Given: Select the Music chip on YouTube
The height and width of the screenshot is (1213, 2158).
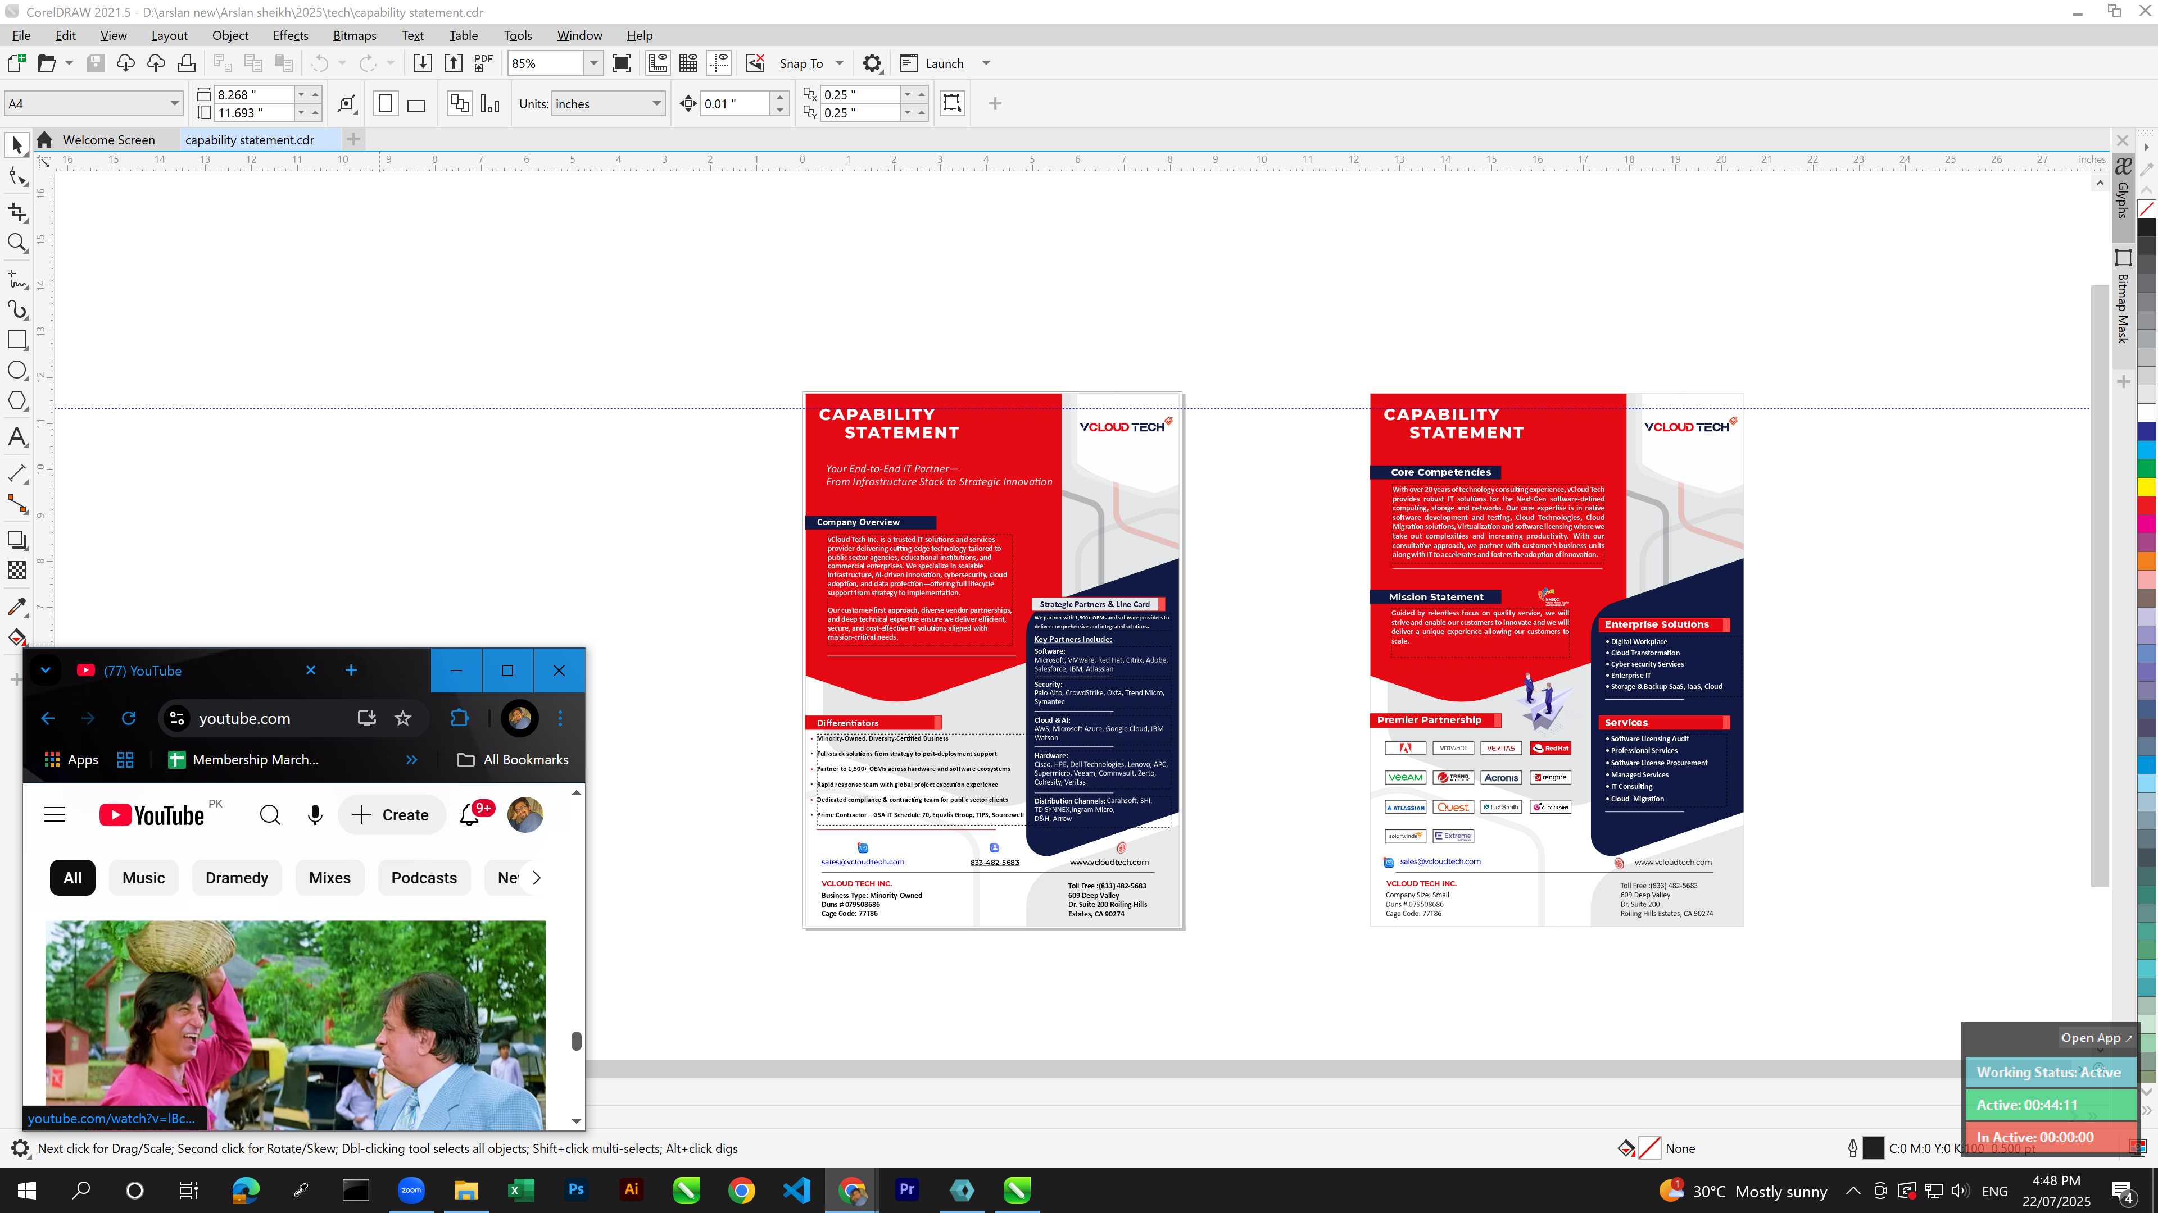Looking at the screenshot, I should (143, 877).
